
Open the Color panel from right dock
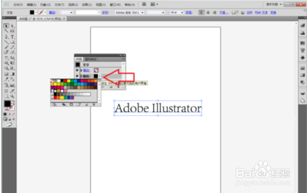tap(303, 26)
